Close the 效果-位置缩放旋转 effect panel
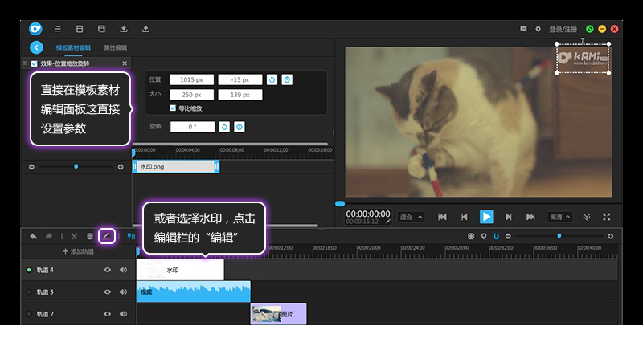Viewport: 643px width, 338px height. point(125,63)
